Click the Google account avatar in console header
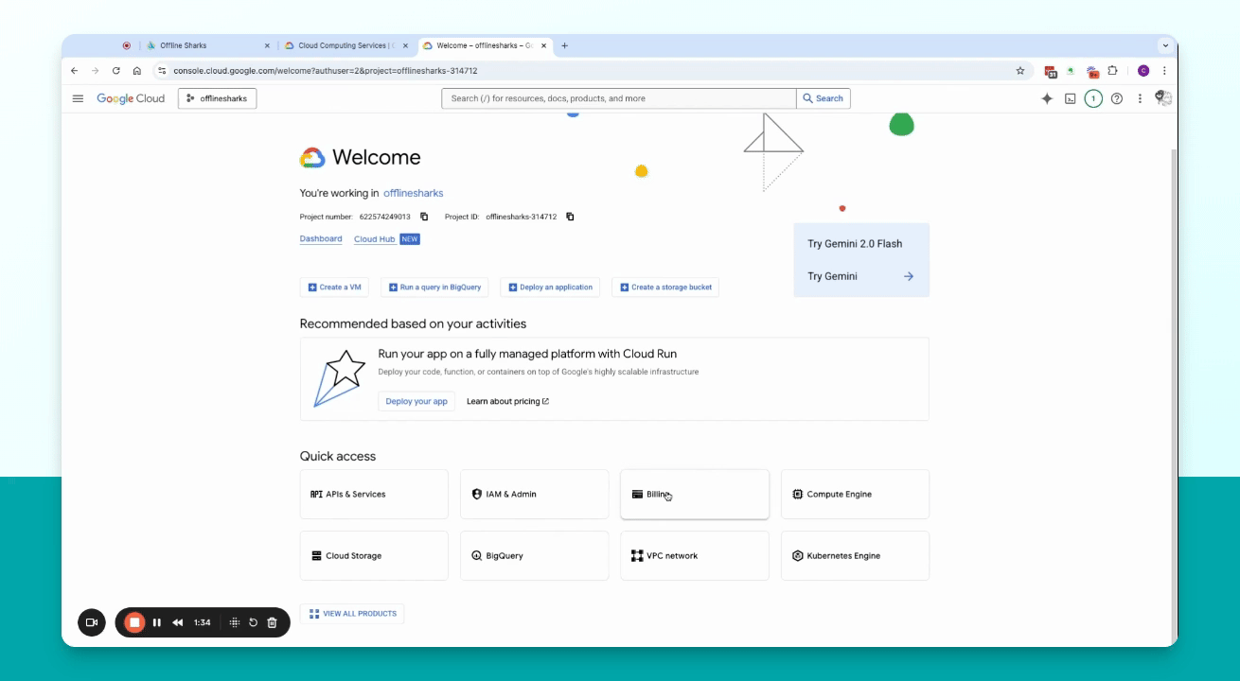Image resolution: width=1240 pixels, height=681 pixels. pos(1163,98)
